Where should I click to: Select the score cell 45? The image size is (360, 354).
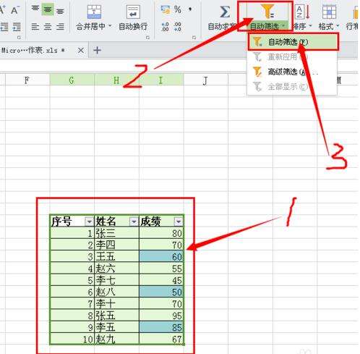[161, 280]
